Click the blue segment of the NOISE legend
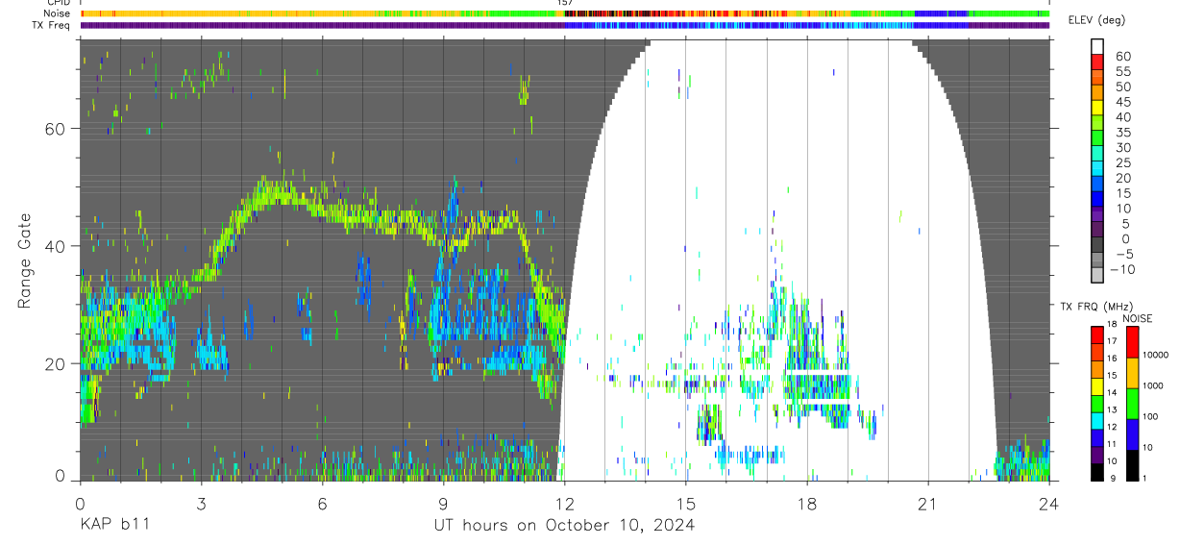Image resolution: width=1180 pixels, height=545 pixels. (x=1132, y=434)
